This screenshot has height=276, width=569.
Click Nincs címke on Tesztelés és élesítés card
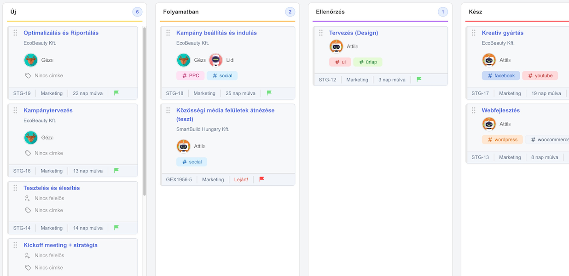click(x=49, y=210)
